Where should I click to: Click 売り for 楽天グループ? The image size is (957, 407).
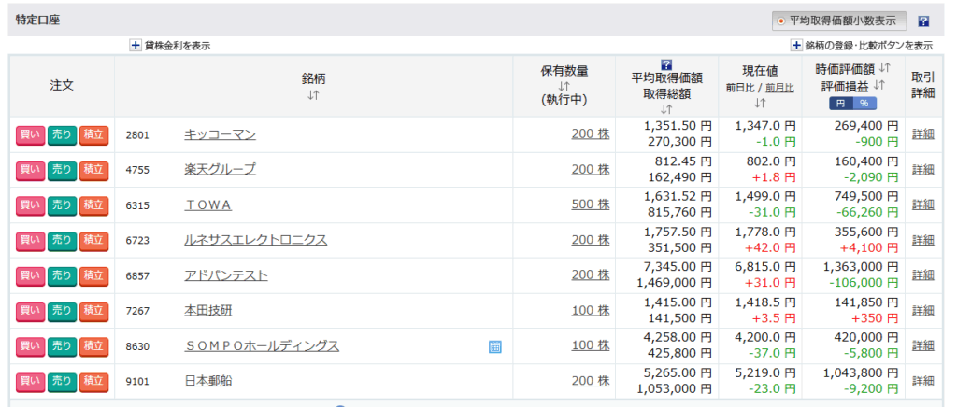click(62, 169)
